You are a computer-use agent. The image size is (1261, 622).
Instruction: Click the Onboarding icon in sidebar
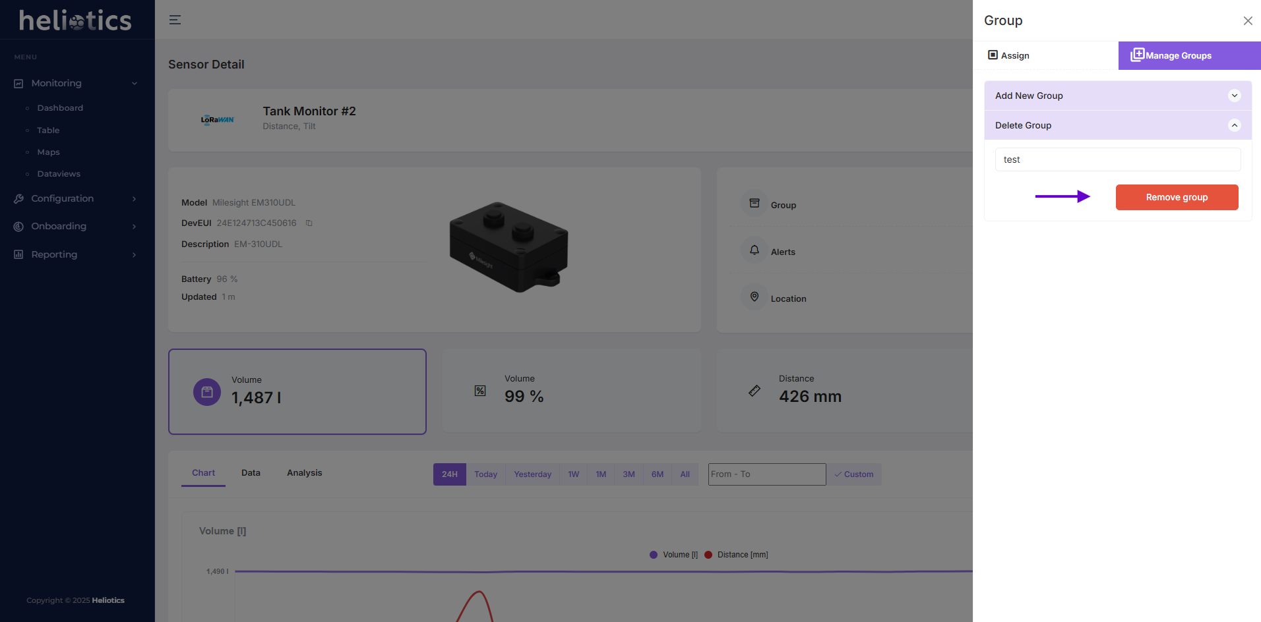18,226
